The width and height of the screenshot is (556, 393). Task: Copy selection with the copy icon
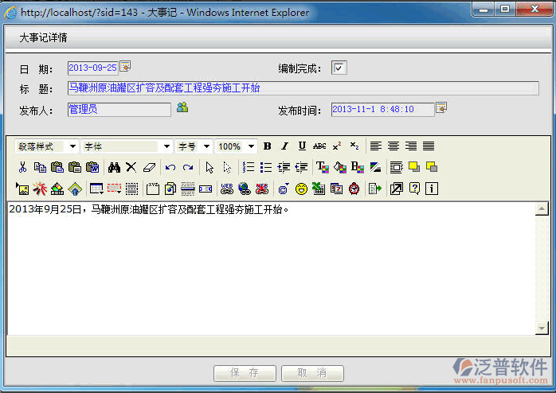click(x=40, y=167)
